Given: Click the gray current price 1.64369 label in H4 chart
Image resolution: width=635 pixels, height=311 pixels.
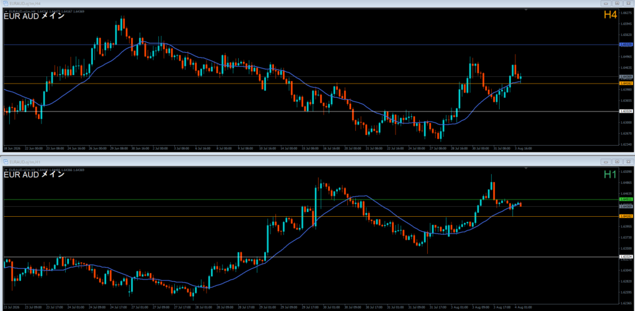Looking at the screenshot, I should pyautogui.click(x=626, y=76).
